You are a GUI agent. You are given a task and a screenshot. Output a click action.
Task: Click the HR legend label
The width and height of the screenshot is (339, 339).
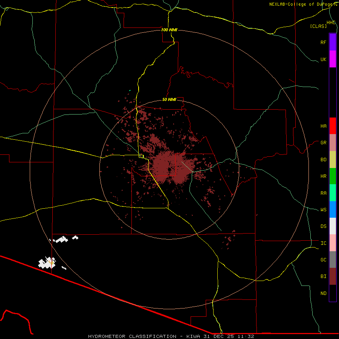(x=323, y=176)
